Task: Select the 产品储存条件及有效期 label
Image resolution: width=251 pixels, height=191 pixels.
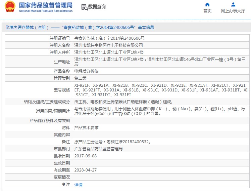Action: point(50,120)
